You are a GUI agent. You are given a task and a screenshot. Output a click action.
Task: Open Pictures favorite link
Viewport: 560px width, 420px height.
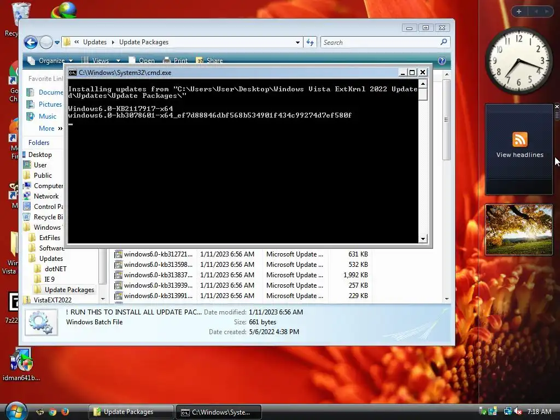tap(44, 104)
